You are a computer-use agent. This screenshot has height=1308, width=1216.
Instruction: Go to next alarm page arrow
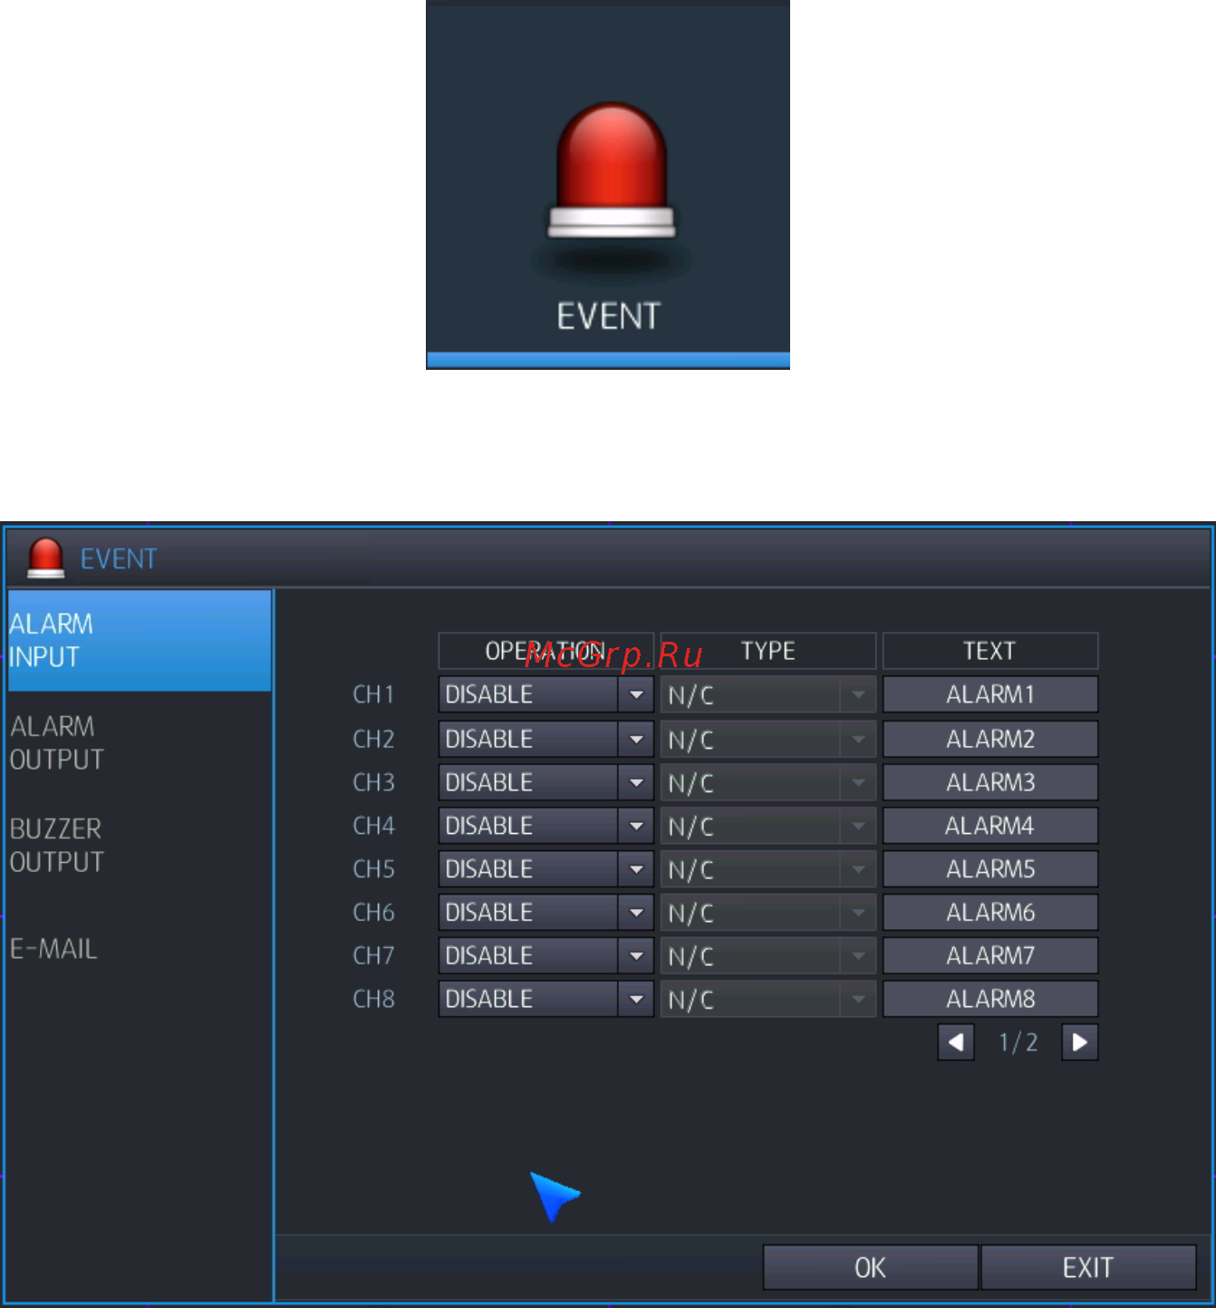point(1080,1042)
